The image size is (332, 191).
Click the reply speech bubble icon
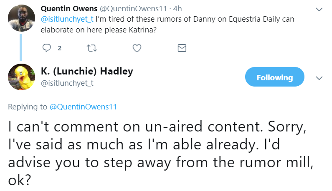pos(47,48)
